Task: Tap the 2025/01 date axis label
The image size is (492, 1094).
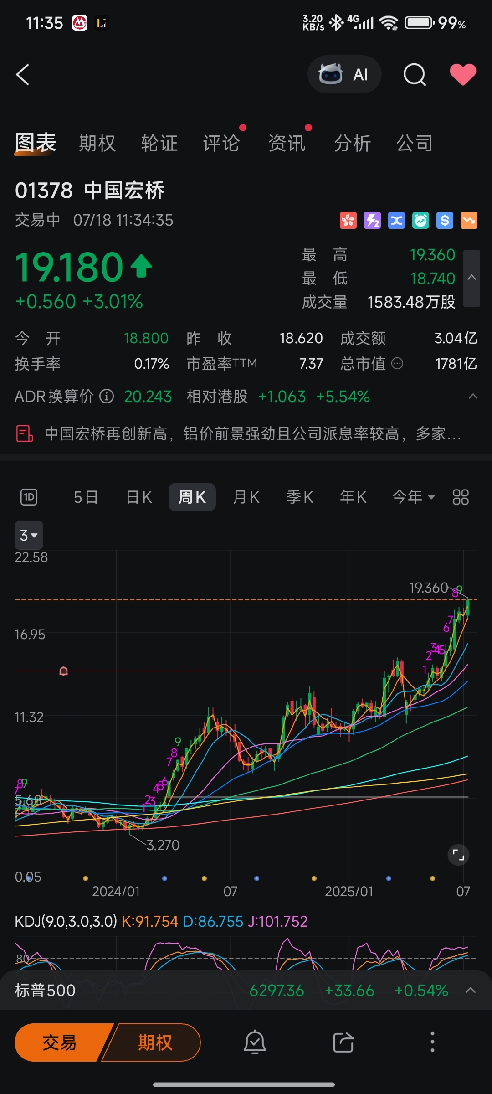Action: [x=349, y=891]
